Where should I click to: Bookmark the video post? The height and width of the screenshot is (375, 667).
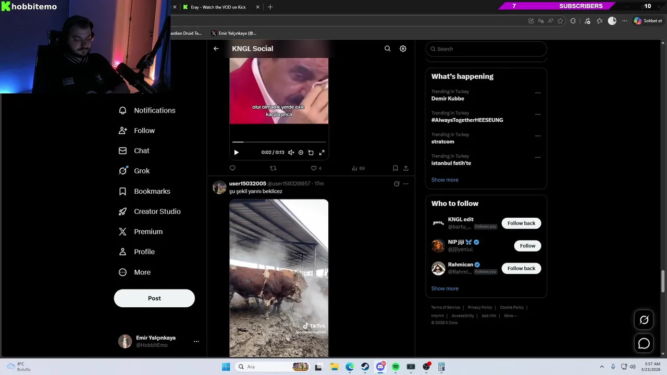(395, 168)
